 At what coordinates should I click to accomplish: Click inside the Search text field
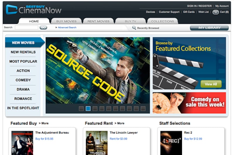coord(27,27)
